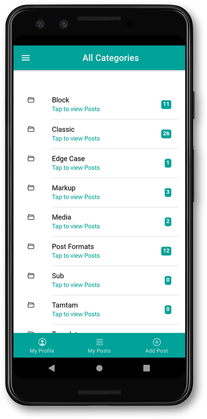Tap the Android home circle button
This screenshot has height=419, width=207.
[99, 368]
